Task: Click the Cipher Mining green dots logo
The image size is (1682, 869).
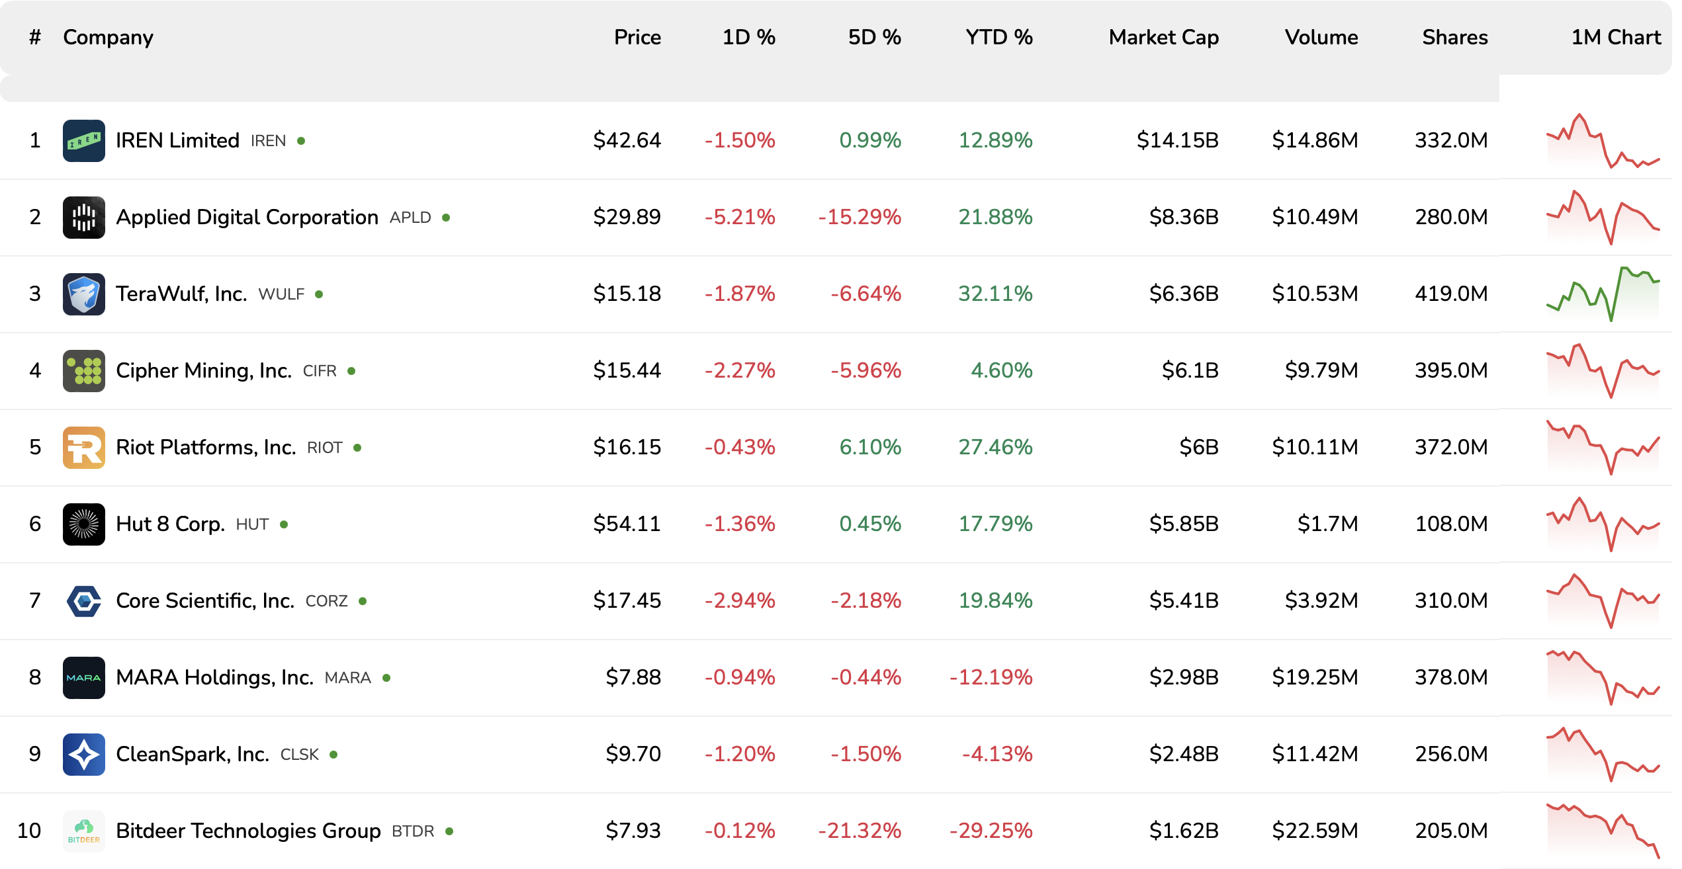Action: click(x=83, y=370)
